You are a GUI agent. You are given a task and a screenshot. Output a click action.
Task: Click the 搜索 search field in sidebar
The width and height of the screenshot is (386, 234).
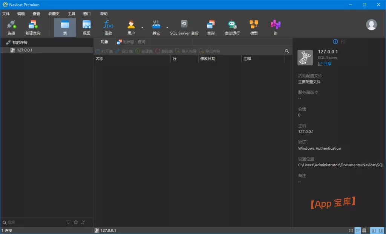[34, 222]
